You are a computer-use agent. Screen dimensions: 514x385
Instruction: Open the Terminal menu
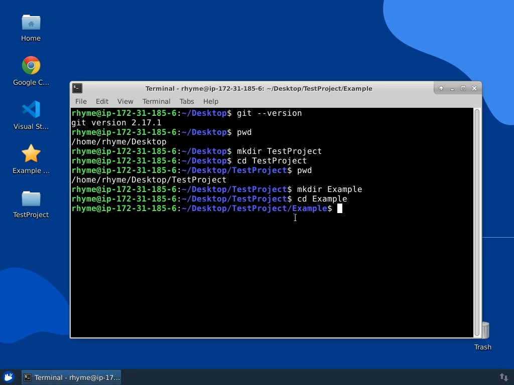click(x=157, y=101)
